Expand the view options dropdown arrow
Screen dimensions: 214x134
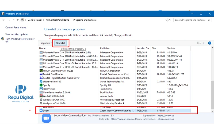click(204, 43)
